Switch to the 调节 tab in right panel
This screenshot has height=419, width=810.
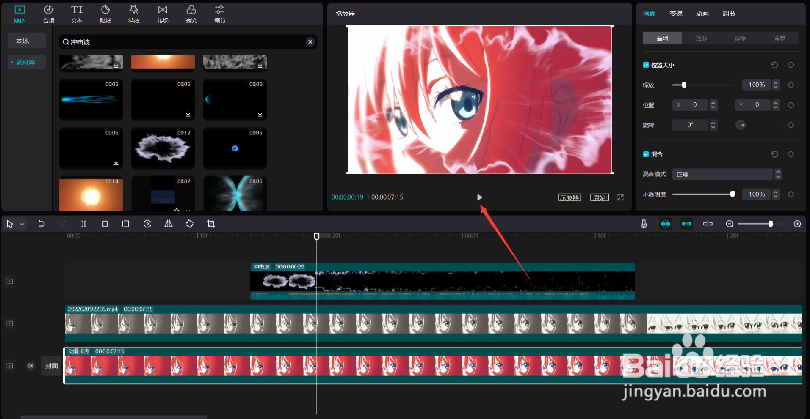pyautogui.click(x=729, y=14)
